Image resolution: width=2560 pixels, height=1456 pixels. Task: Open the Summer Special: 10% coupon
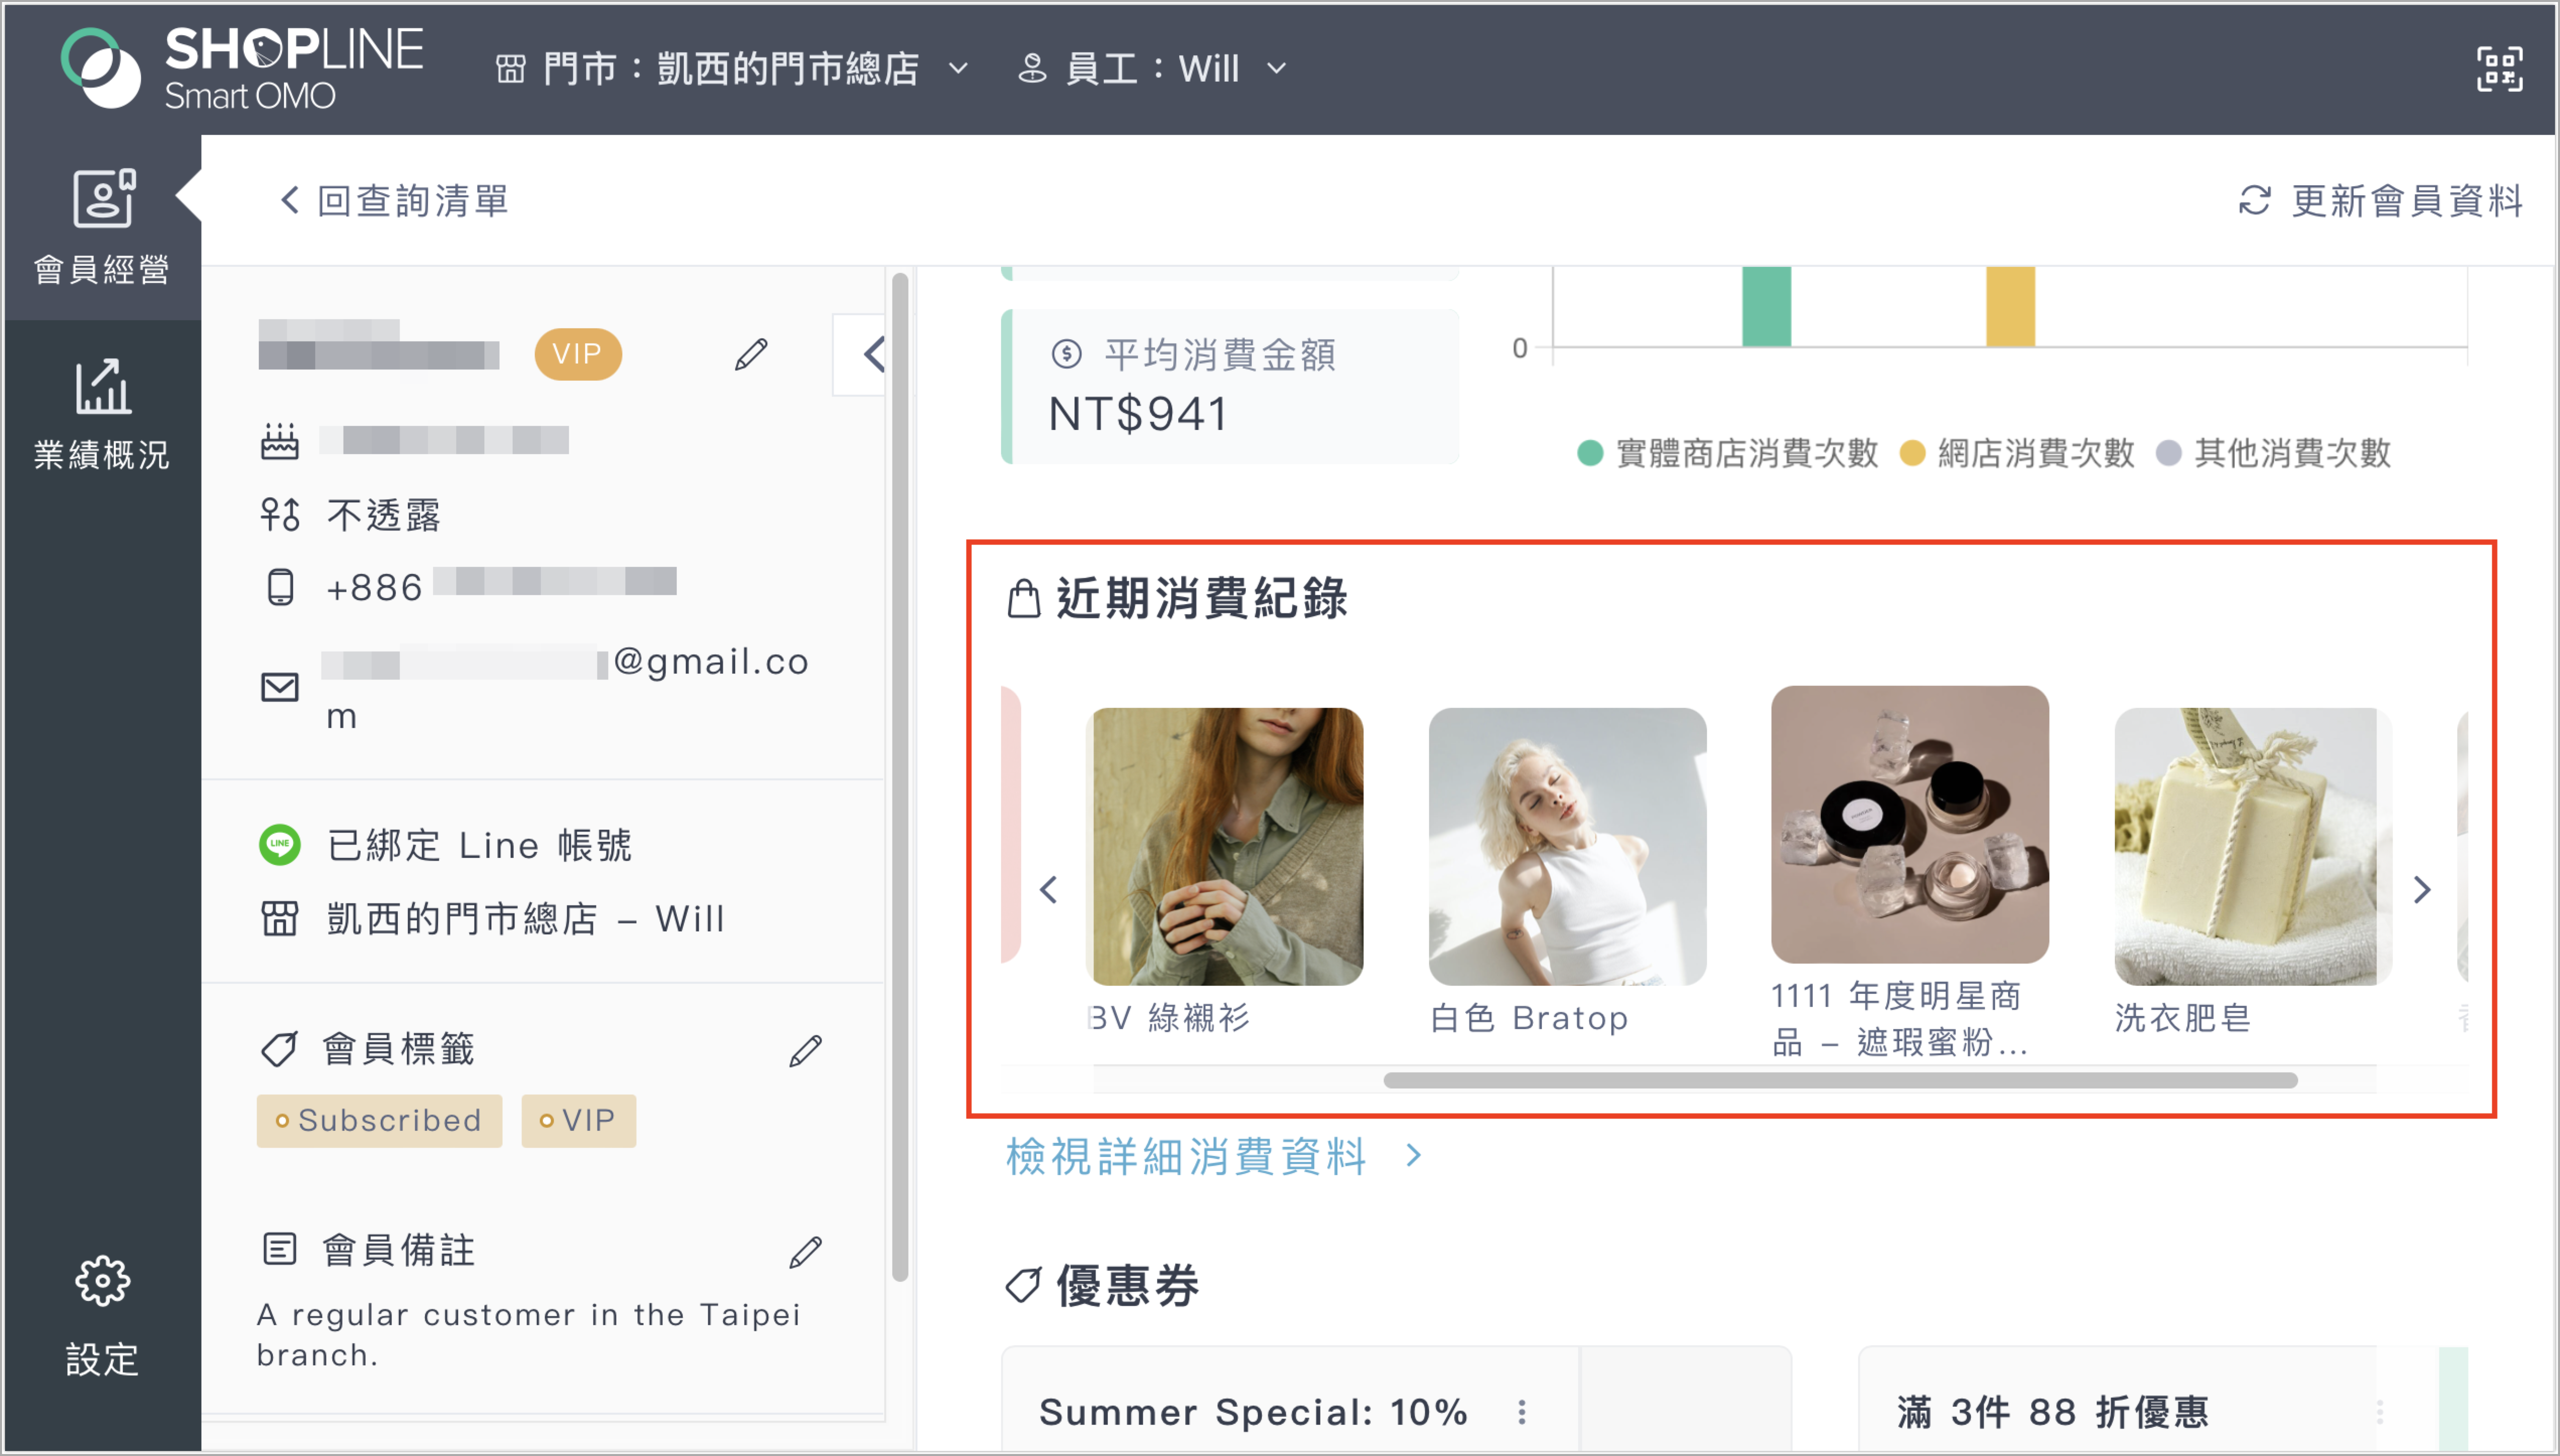tap(1396, 1400)
